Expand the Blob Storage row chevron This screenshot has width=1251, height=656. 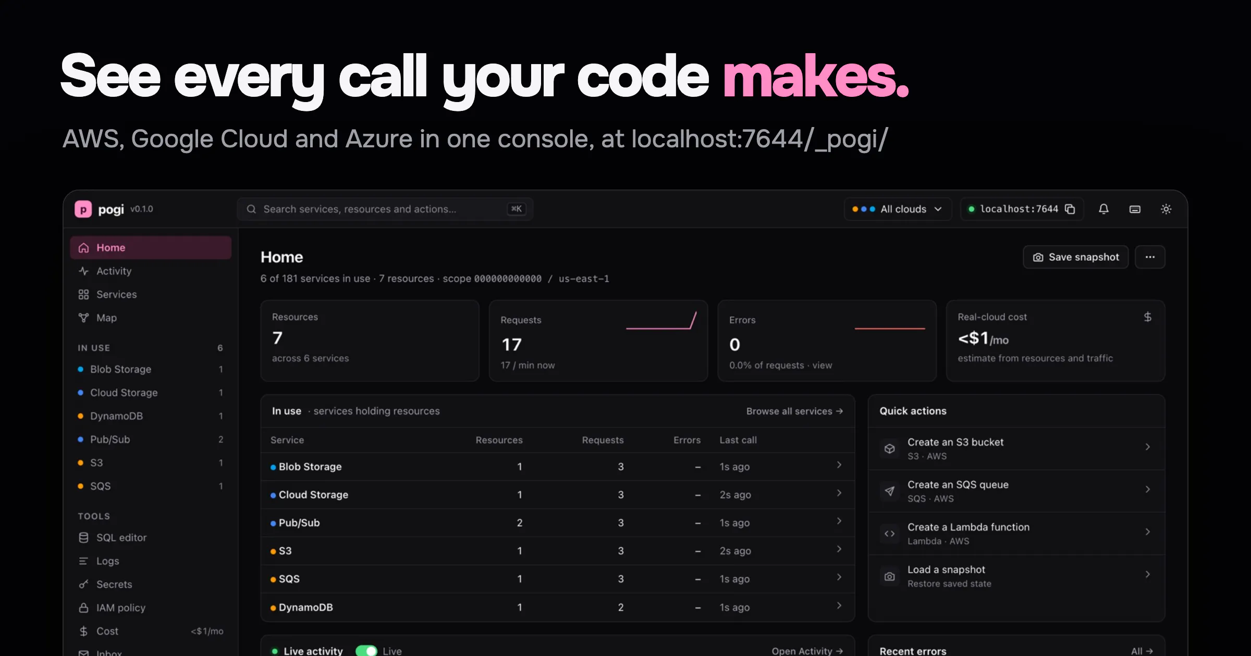pyautogui.click(x=839, y=465)
